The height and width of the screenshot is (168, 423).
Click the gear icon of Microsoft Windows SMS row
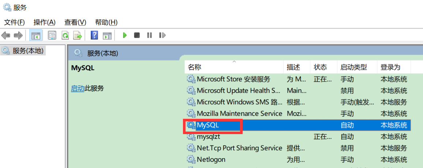click(x=191, y=102)
